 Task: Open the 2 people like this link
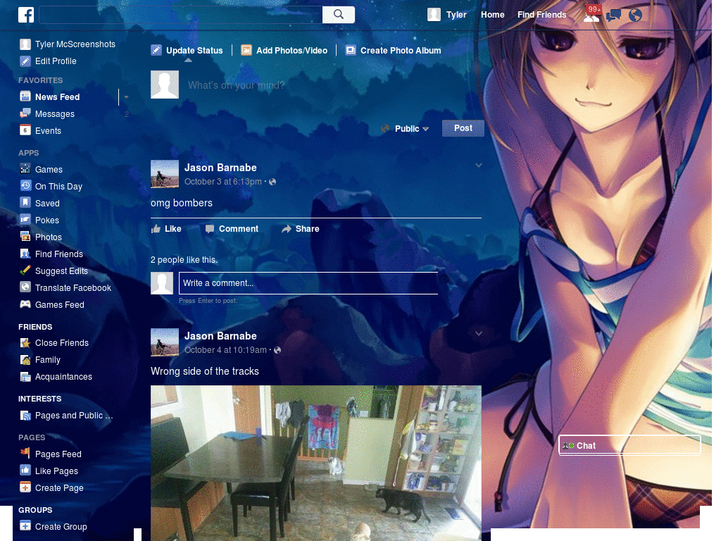(x=184, y=260)
